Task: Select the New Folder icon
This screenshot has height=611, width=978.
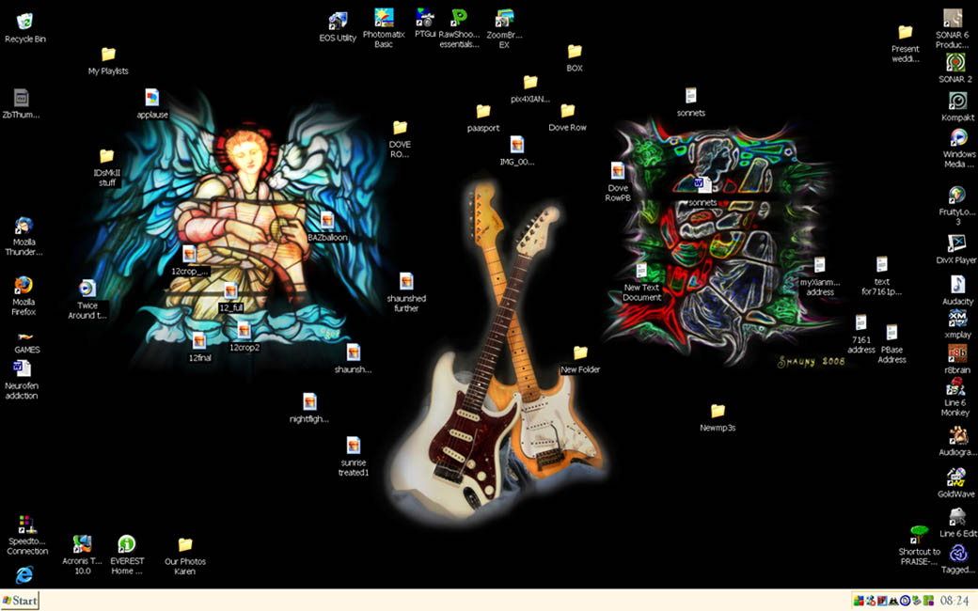Action: pos(580,352)
